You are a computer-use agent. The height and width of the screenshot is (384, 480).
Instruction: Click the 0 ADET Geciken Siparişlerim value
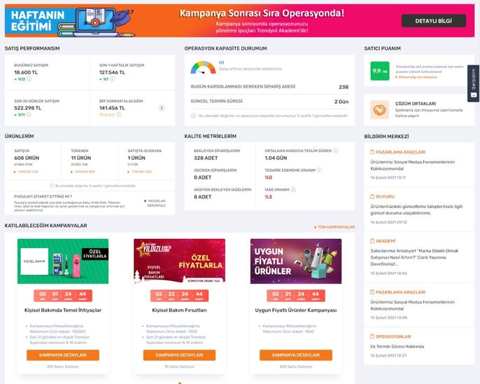(x=203, y=177)
